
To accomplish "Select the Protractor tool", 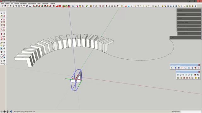I will [x=2, y=46].
